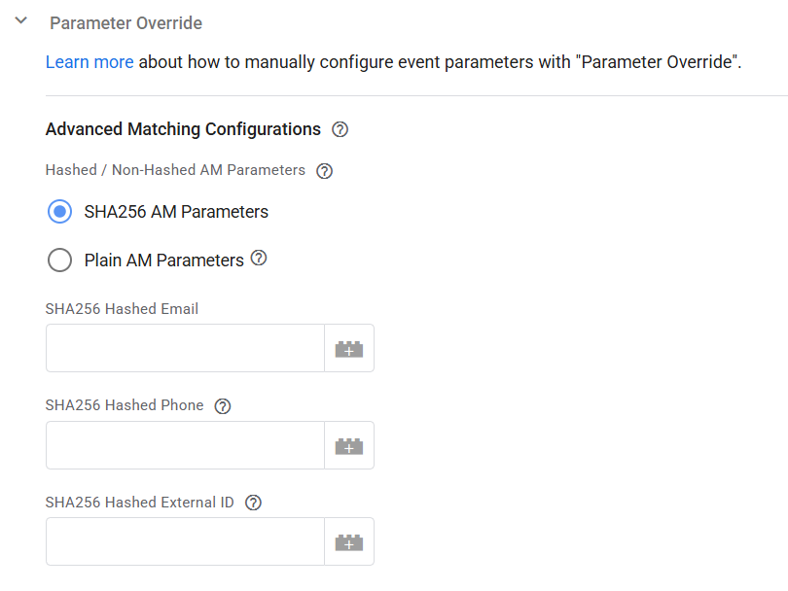788x591 pixels.
Task: Click the SHA256 AM Parameters label text
Action: (176, 212)
